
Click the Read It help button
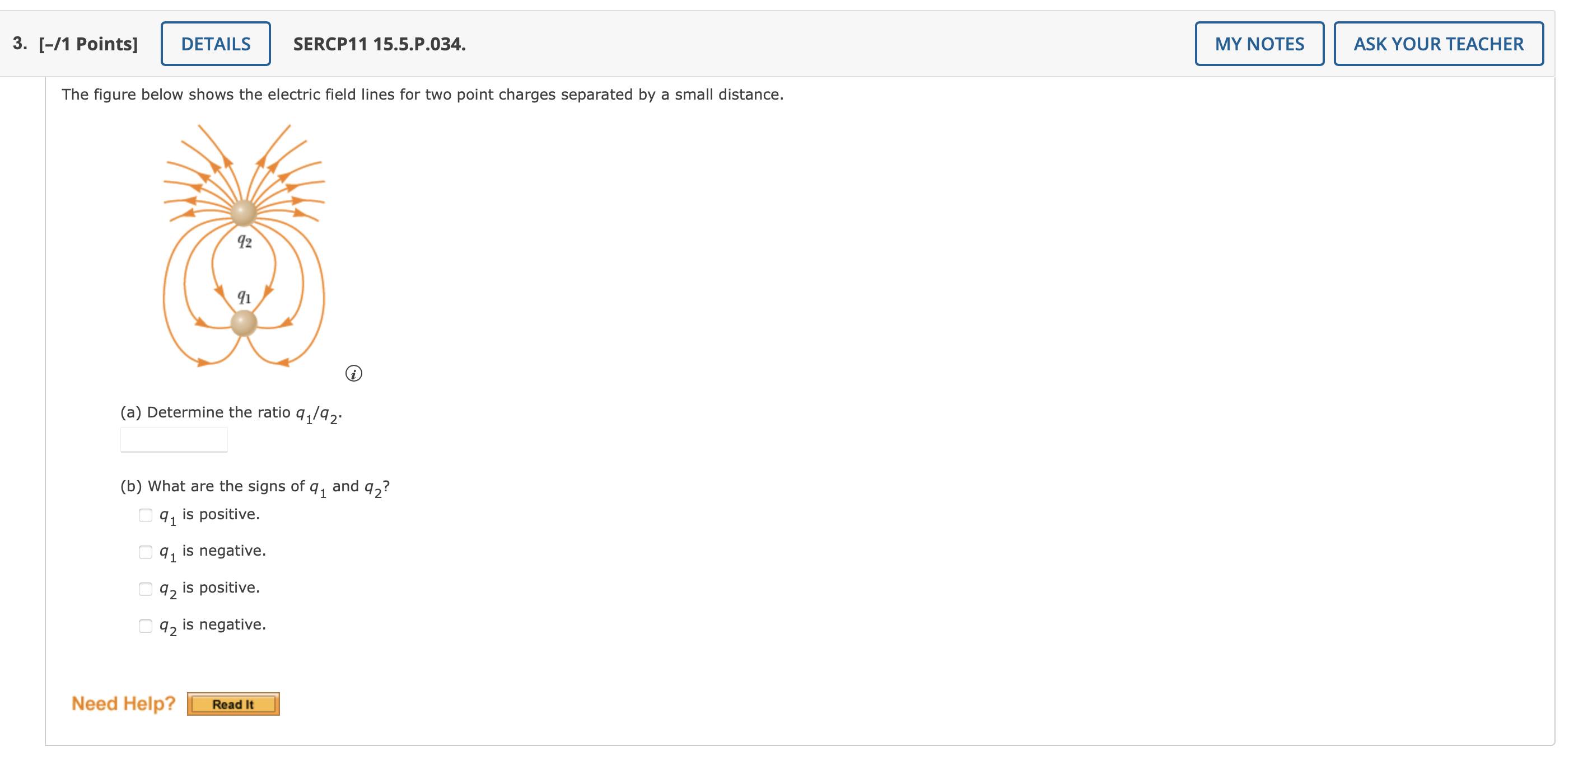(x=234, y=704)
